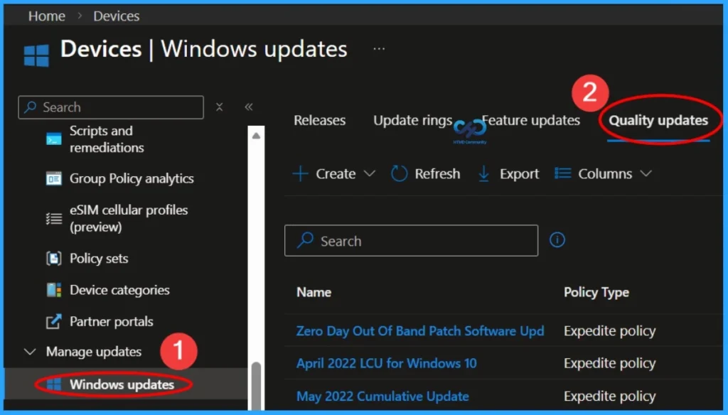Refresh the quality updates list
This screenshot has height=415, width=728.
tap(425, 173)
